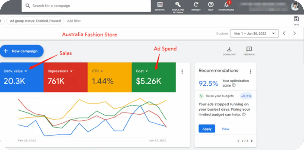Open Notifications bell icon
This screenshot has height=150, width=304.
[x=226, y=4]
